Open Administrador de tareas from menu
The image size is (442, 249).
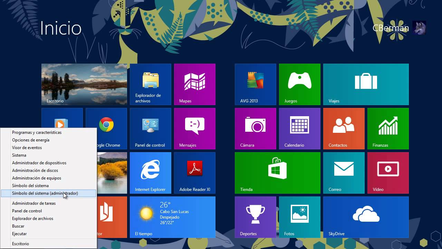click(48, 203)
